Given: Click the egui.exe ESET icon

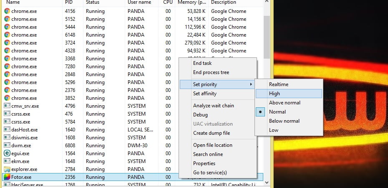Looking at the screenshot, I should tap(7, 153).
